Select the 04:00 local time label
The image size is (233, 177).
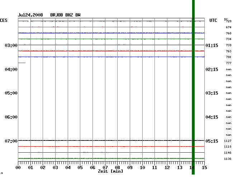point(11,70)
